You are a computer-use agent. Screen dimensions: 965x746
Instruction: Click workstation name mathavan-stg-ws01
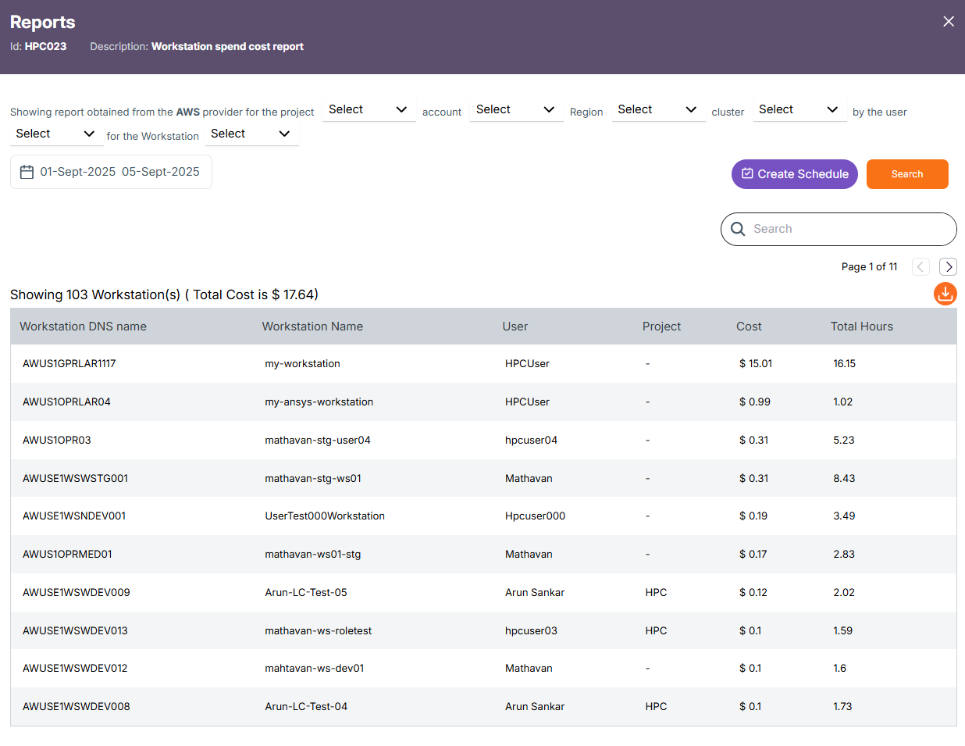312,478
